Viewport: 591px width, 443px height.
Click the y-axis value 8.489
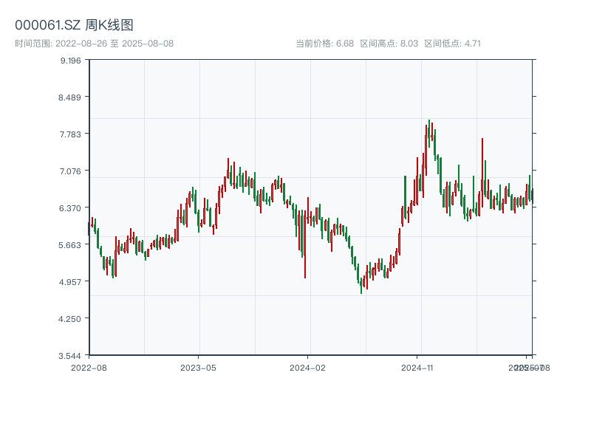point(69,97)
